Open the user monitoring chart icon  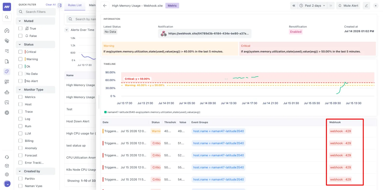tap(7, 102)
